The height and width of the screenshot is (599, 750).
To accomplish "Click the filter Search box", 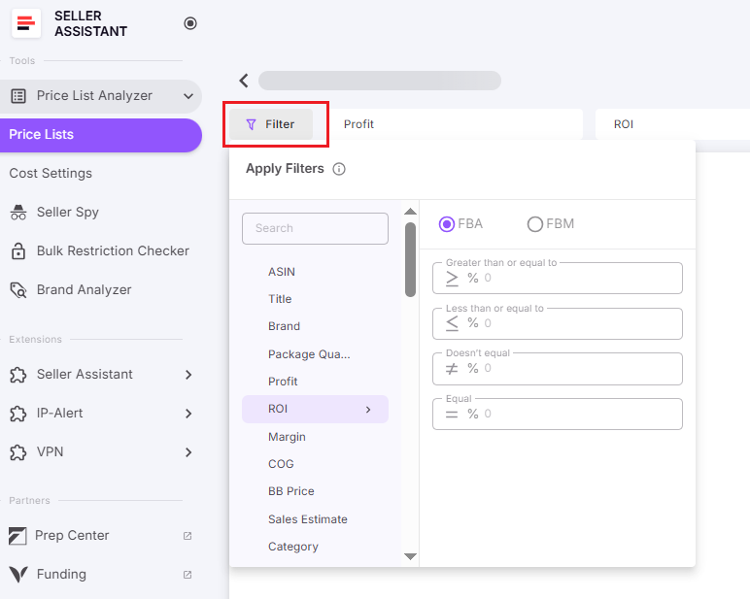I will point(315,228).
